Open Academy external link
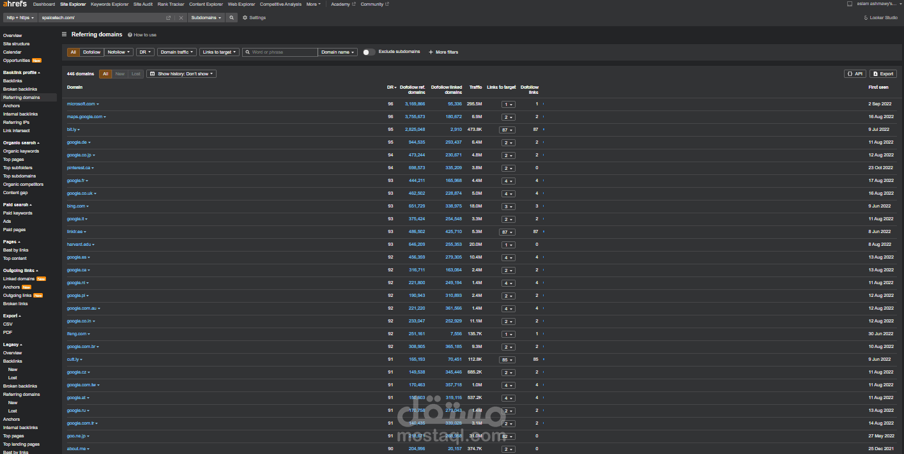Image resolution: width=904 pixels, height=454 pixels. click(342, 4)
